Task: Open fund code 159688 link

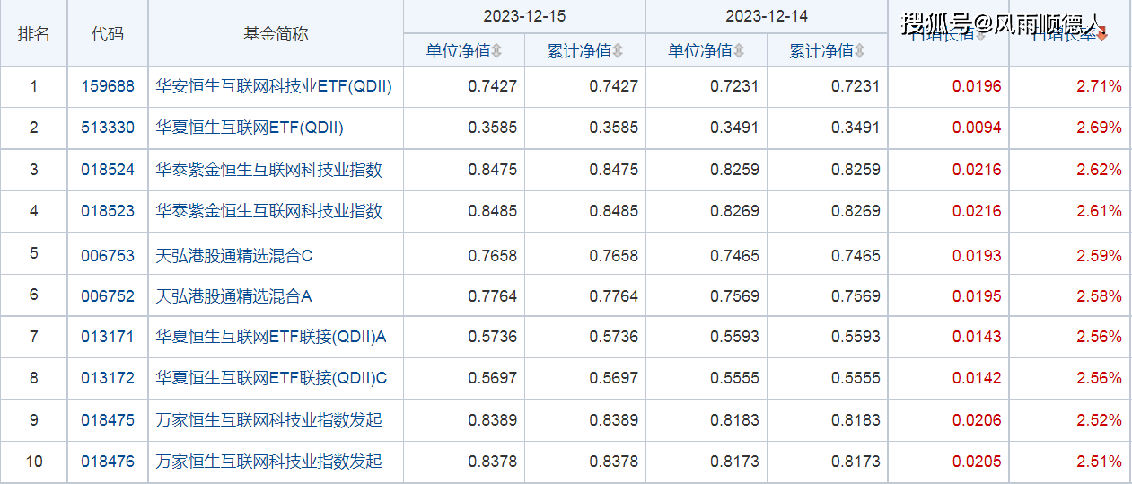Action: pos(108,86)
